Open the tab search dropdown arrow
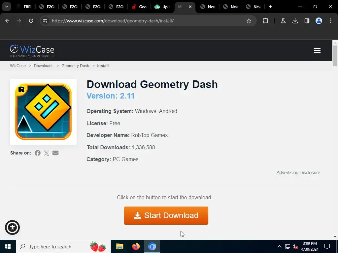The width and height of the screenshot is (338, 253). pos(7,7)
